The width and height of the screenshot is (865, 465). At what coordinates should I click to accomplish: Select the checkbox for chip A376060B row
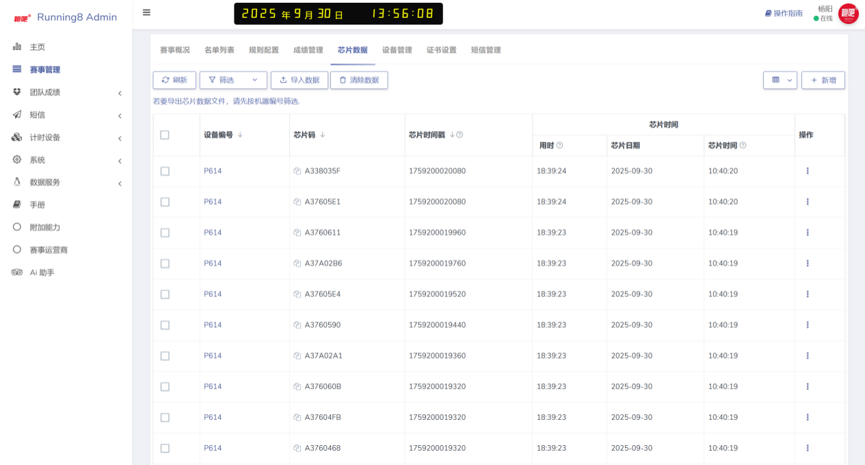pos(165,386)
